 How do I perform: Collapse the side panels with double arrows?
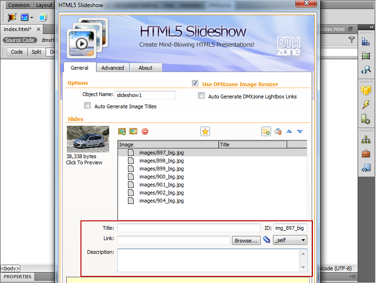point(371,27)
